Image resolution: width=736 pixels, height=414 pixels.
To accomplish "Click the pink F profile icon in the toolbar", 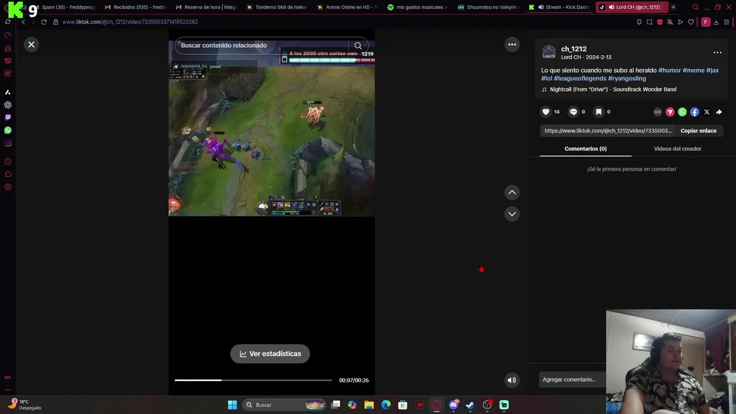I will coord(706,22).
